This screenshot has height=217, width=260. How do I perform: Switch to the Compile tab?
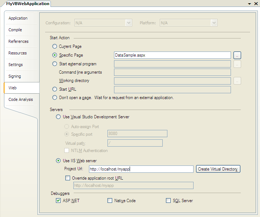pos(15,30)
